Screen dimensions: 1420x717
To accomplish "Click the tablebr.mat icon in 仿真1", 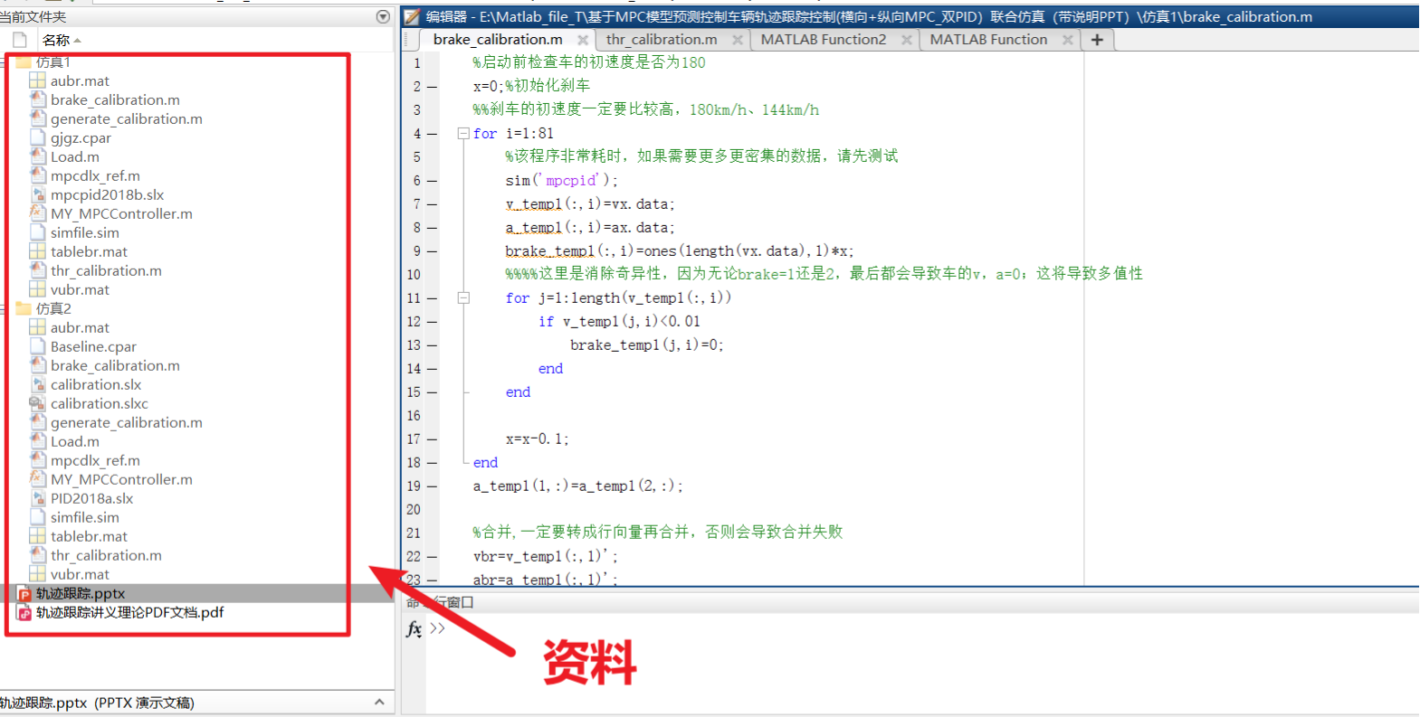I will [37, 251].
